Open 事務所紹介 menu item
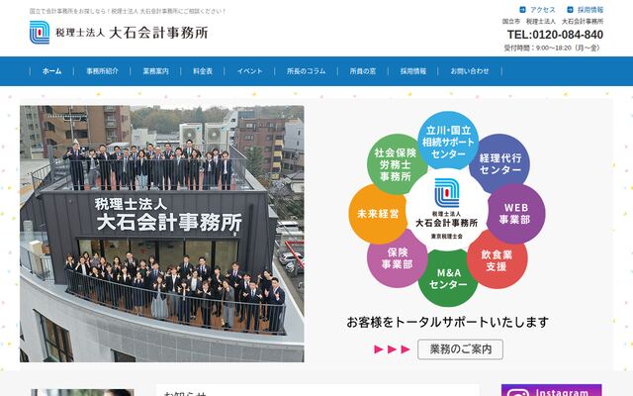The height and width of the screenshot is (396, 633). (x=102, y=71)
